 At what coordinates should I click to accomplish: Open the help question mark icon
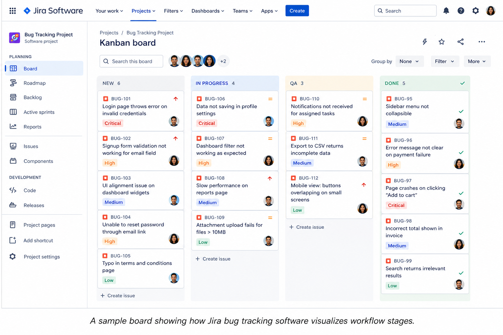coord(461,11)
